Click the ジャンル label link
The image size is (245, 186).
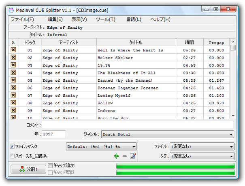pyautogui.click(x=92, y=134)
